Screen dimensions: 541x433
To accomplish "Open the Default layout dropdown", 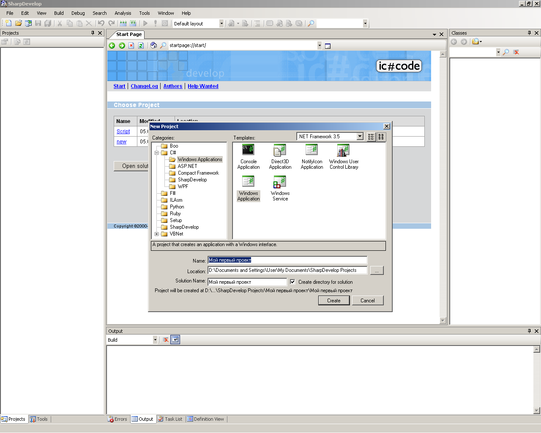I will (221, 24).
